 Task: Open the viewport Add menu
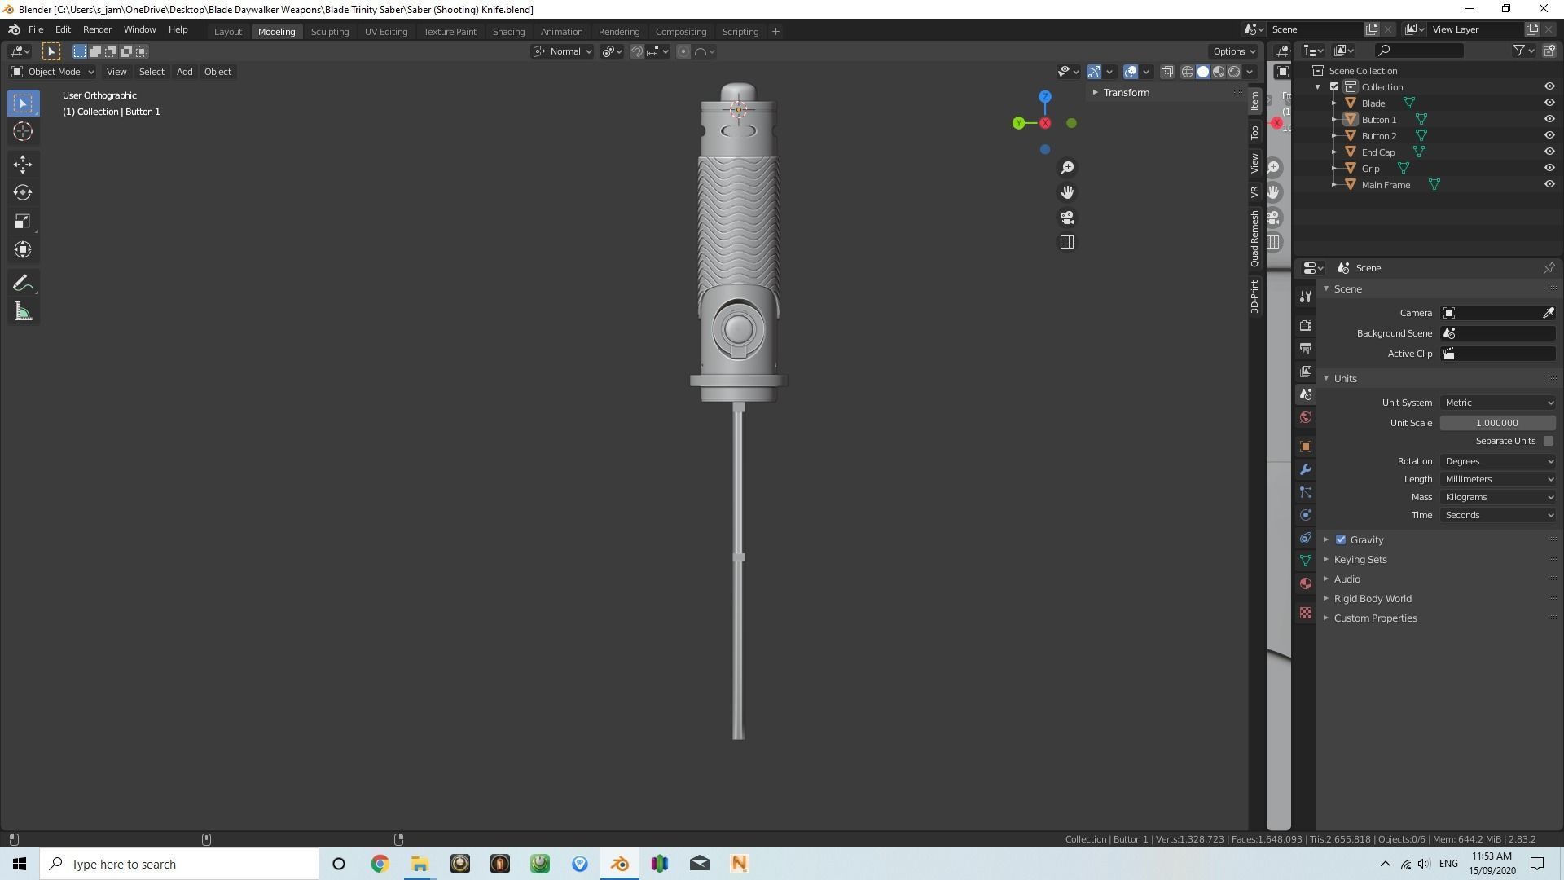tap(184, 72)
